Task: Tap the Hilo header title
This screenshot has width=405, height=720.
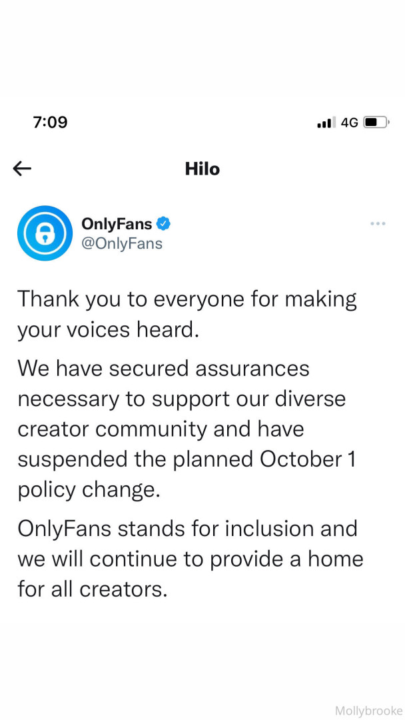Action: click(202, 169)
